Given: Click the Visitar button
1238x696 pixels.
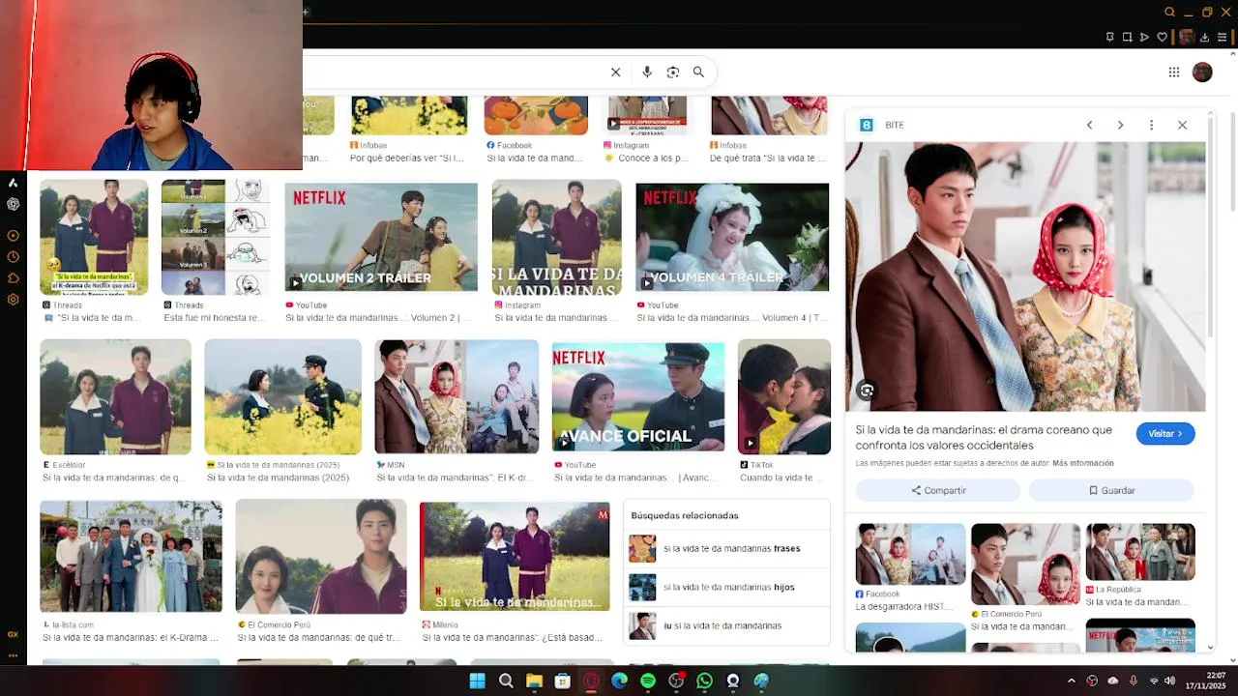Looking at the screenshot, I should click(x=1165, y=434).
